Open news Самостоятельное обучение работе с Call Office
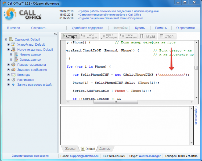This screenshot has width=202, height=161. 110,15
